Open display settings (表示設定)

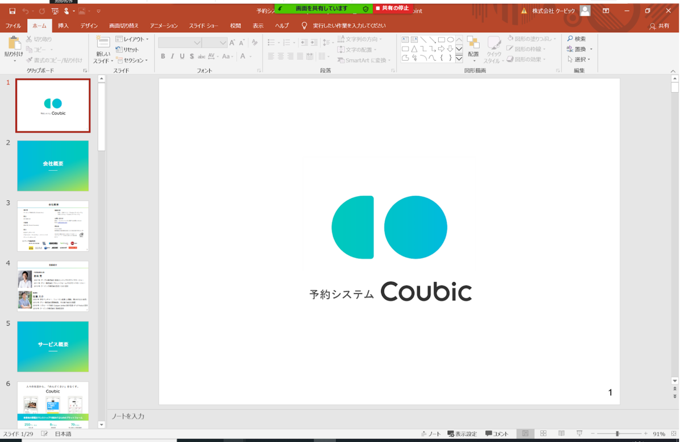462,433
